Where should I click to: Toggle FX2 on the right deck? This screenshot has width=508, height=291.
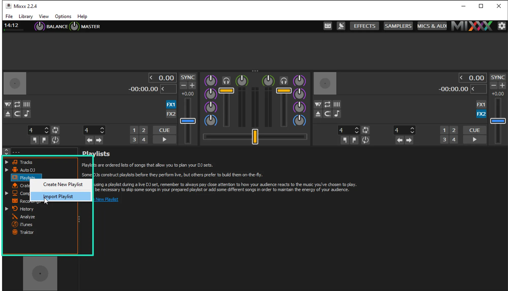point(481,114)
